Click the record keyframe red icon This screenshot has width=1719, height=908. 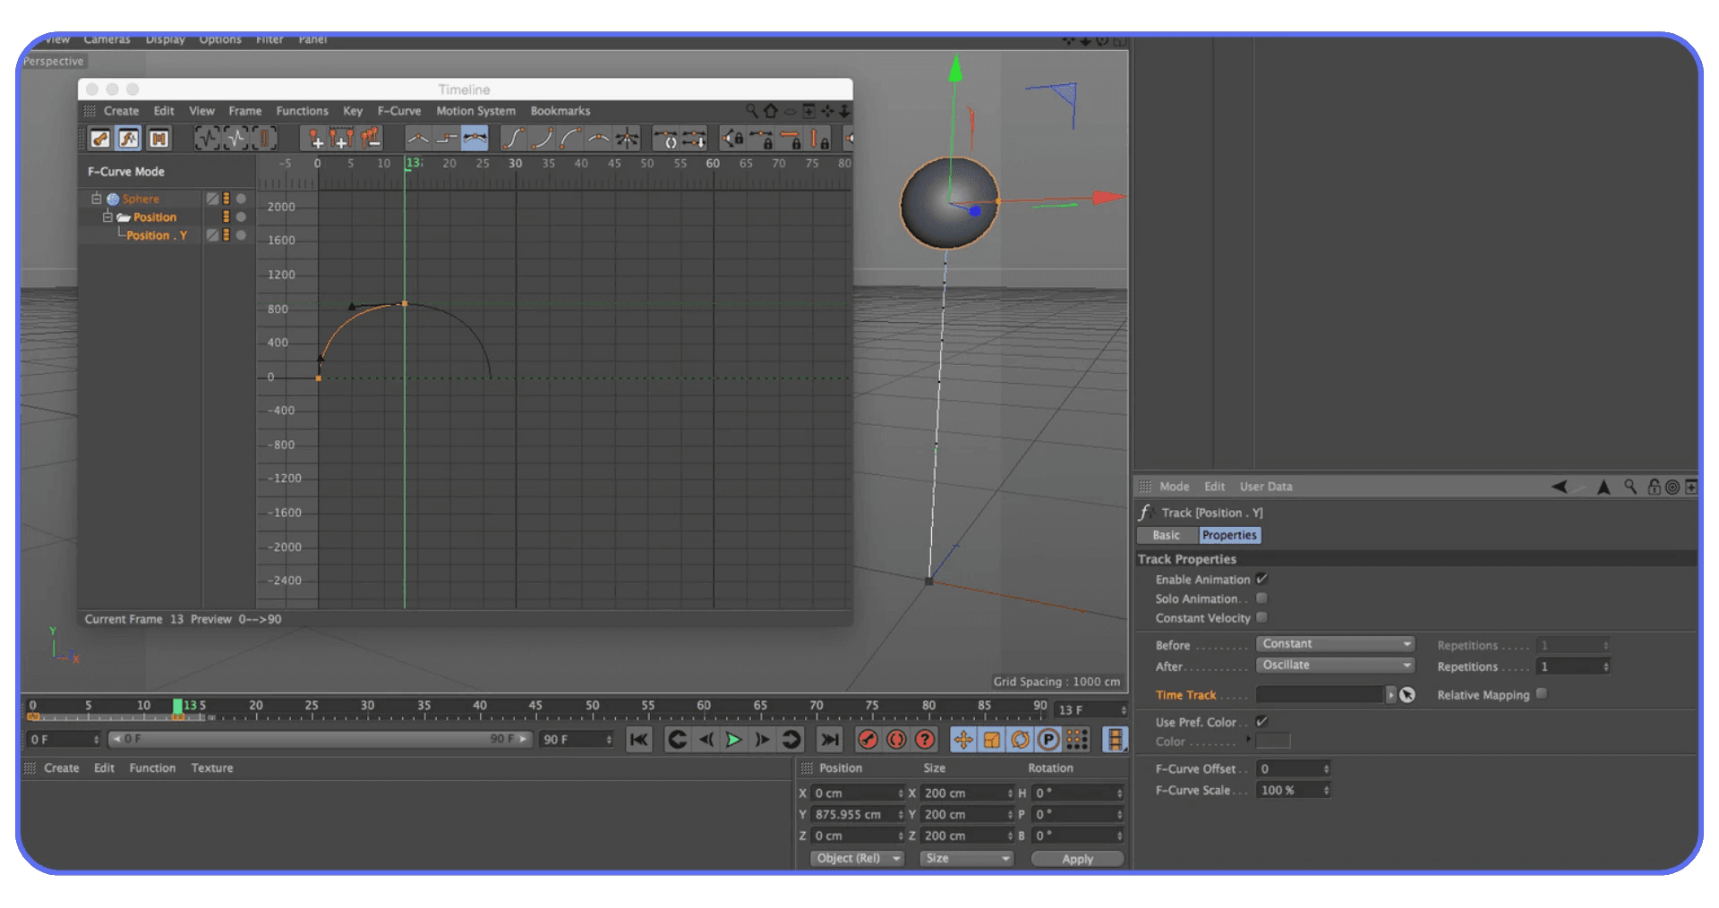click(x=868, y=740)
